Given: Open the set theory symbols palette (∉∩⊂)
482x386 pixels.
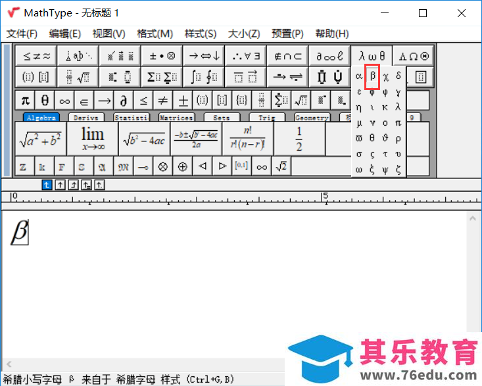Looking at the screenshot, I should pyautogui.click(x=288, y=56).
